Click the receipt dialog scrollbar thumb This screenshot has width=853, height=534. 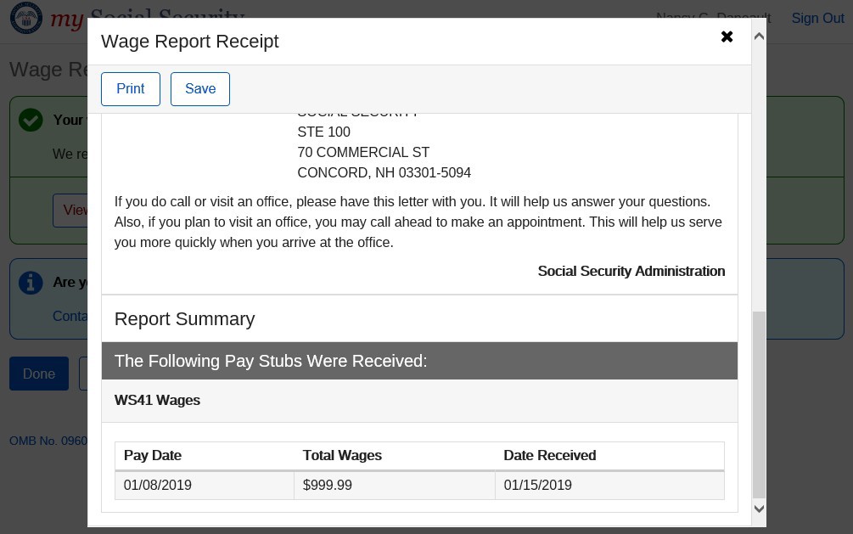click(x=759, y=403)
